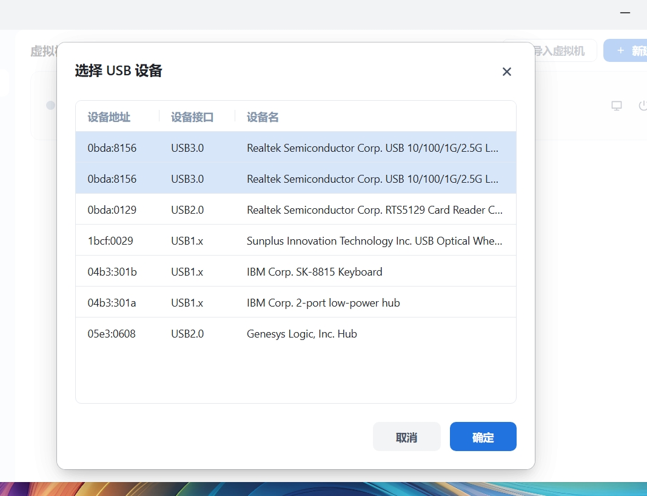Cancel the dialog with 取消

pyautogui.click(x=406, y=436)
